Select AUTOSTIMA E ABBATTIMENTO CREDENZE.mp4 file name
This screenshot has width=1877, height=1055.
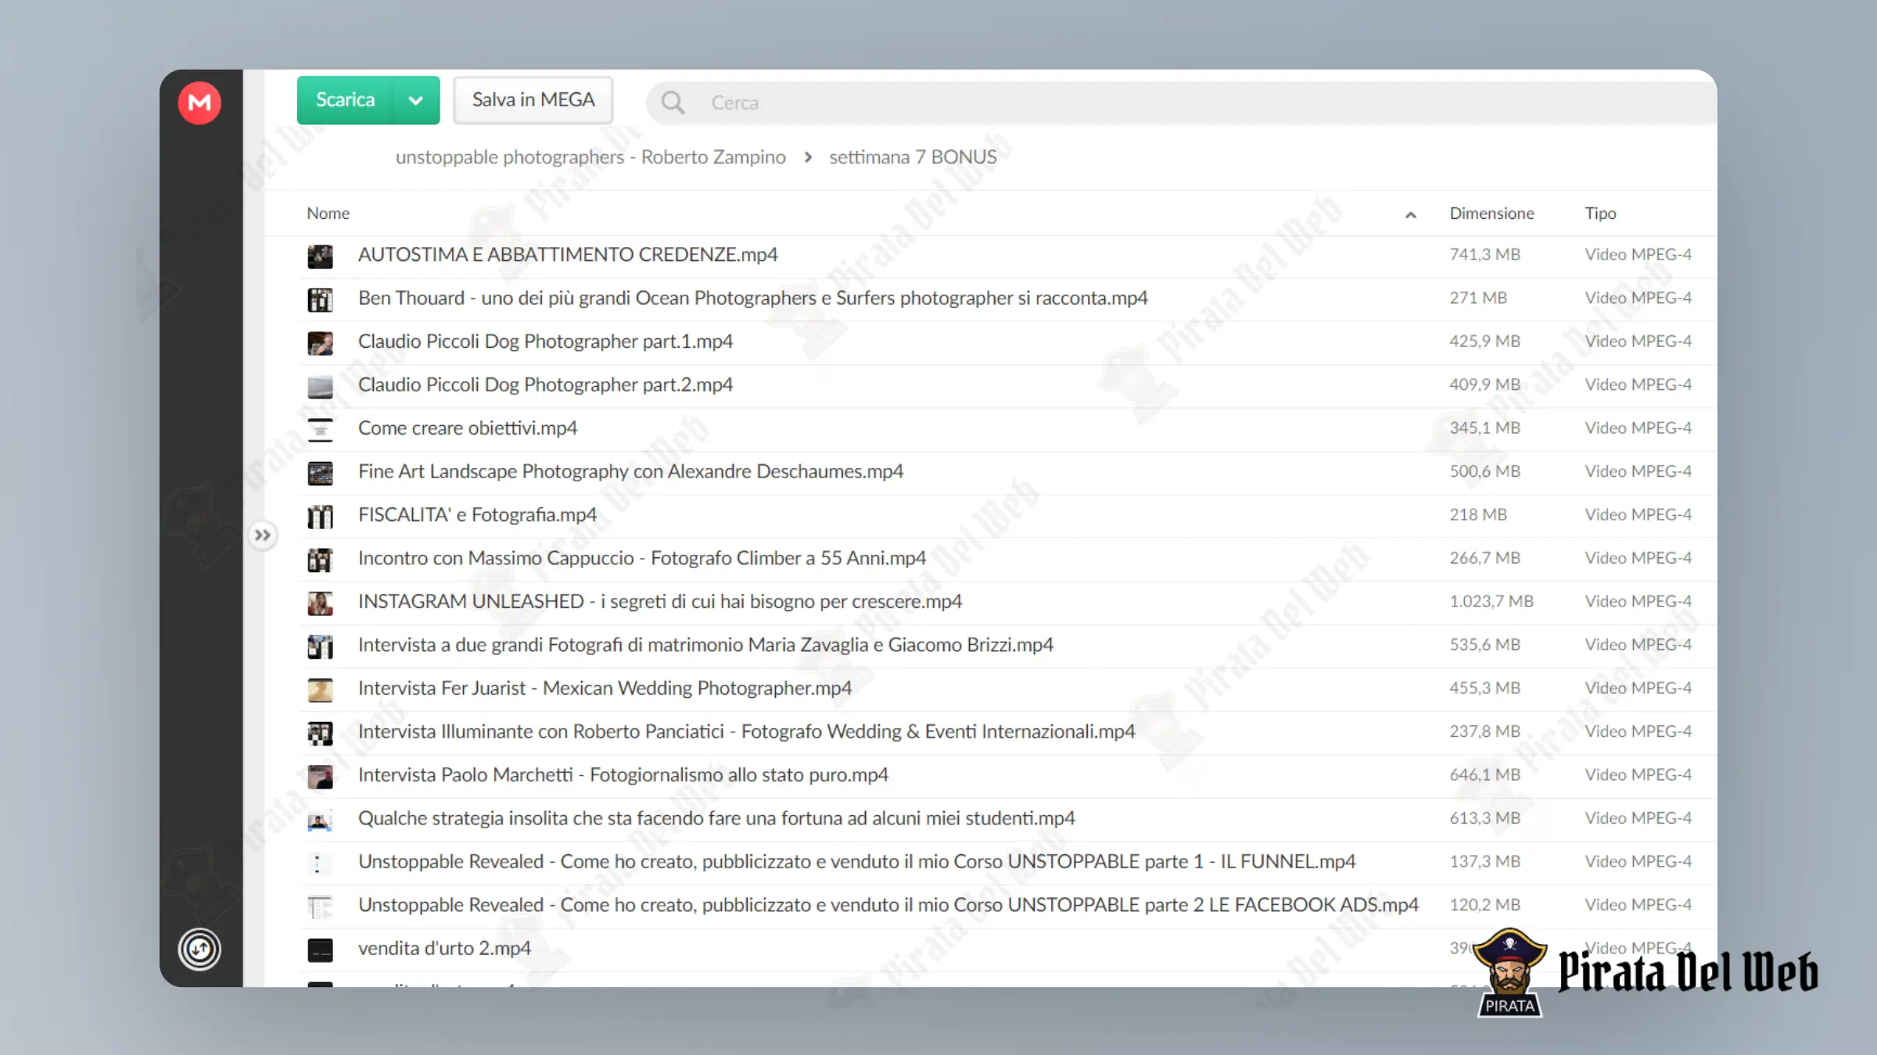[568, 255]
